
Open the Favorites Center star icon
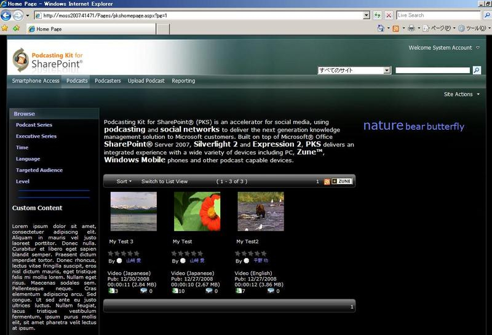[5, 28]
